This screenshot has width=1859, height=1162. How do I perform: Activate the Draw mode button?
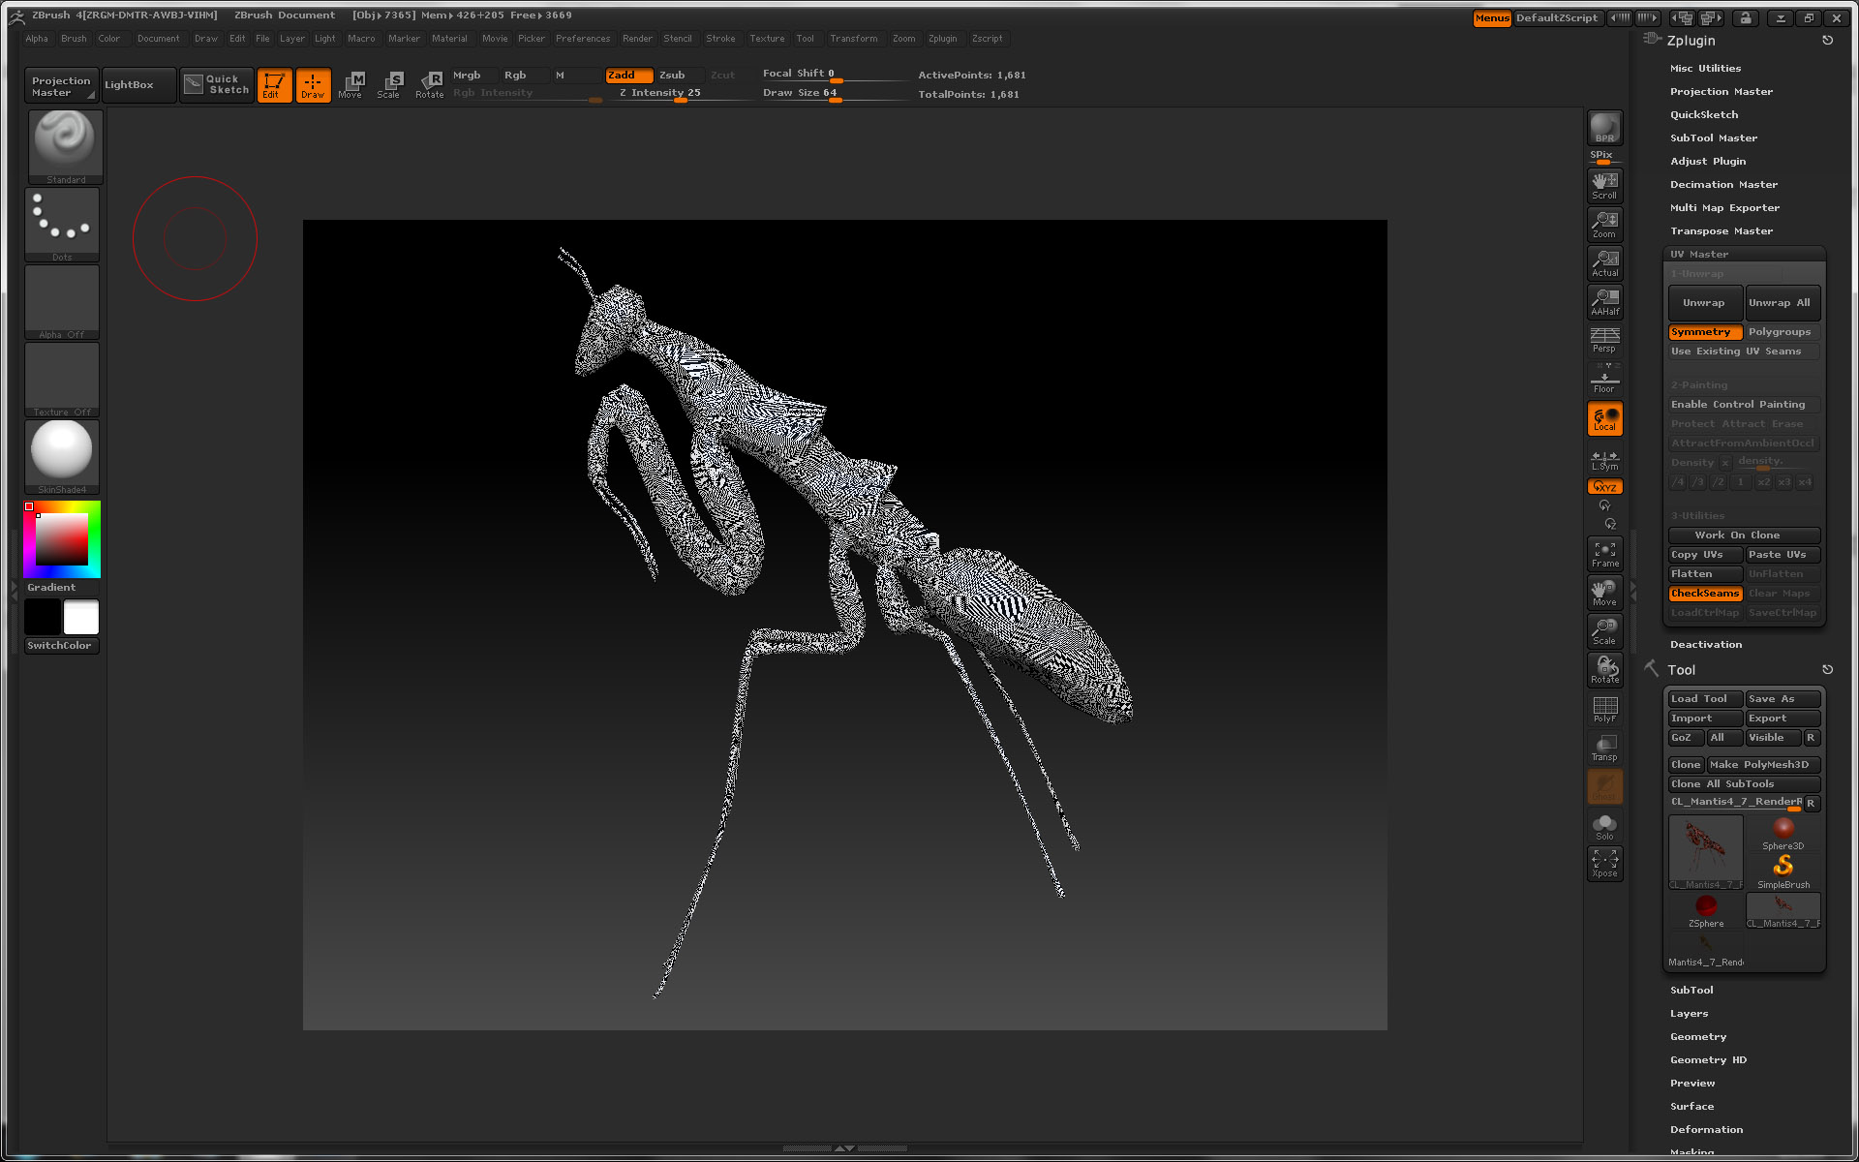[313, 85]
